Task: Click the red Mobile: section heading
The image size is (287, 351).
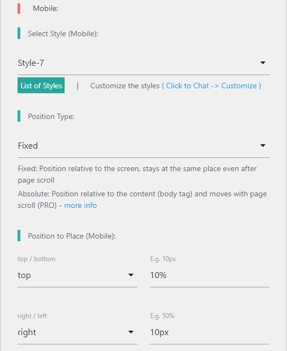Action: click(x=45, y=9)
